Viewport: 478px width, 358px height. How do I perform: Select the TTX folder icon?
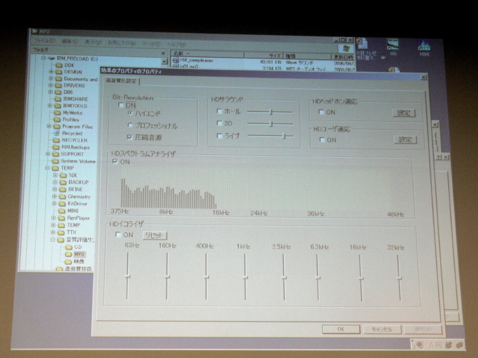tap(61, 233)
